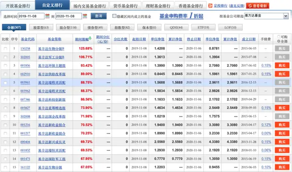Filter by 保本型(0) category
The width and height of the screenshot is (292, 172).
[x=149, y=28]
